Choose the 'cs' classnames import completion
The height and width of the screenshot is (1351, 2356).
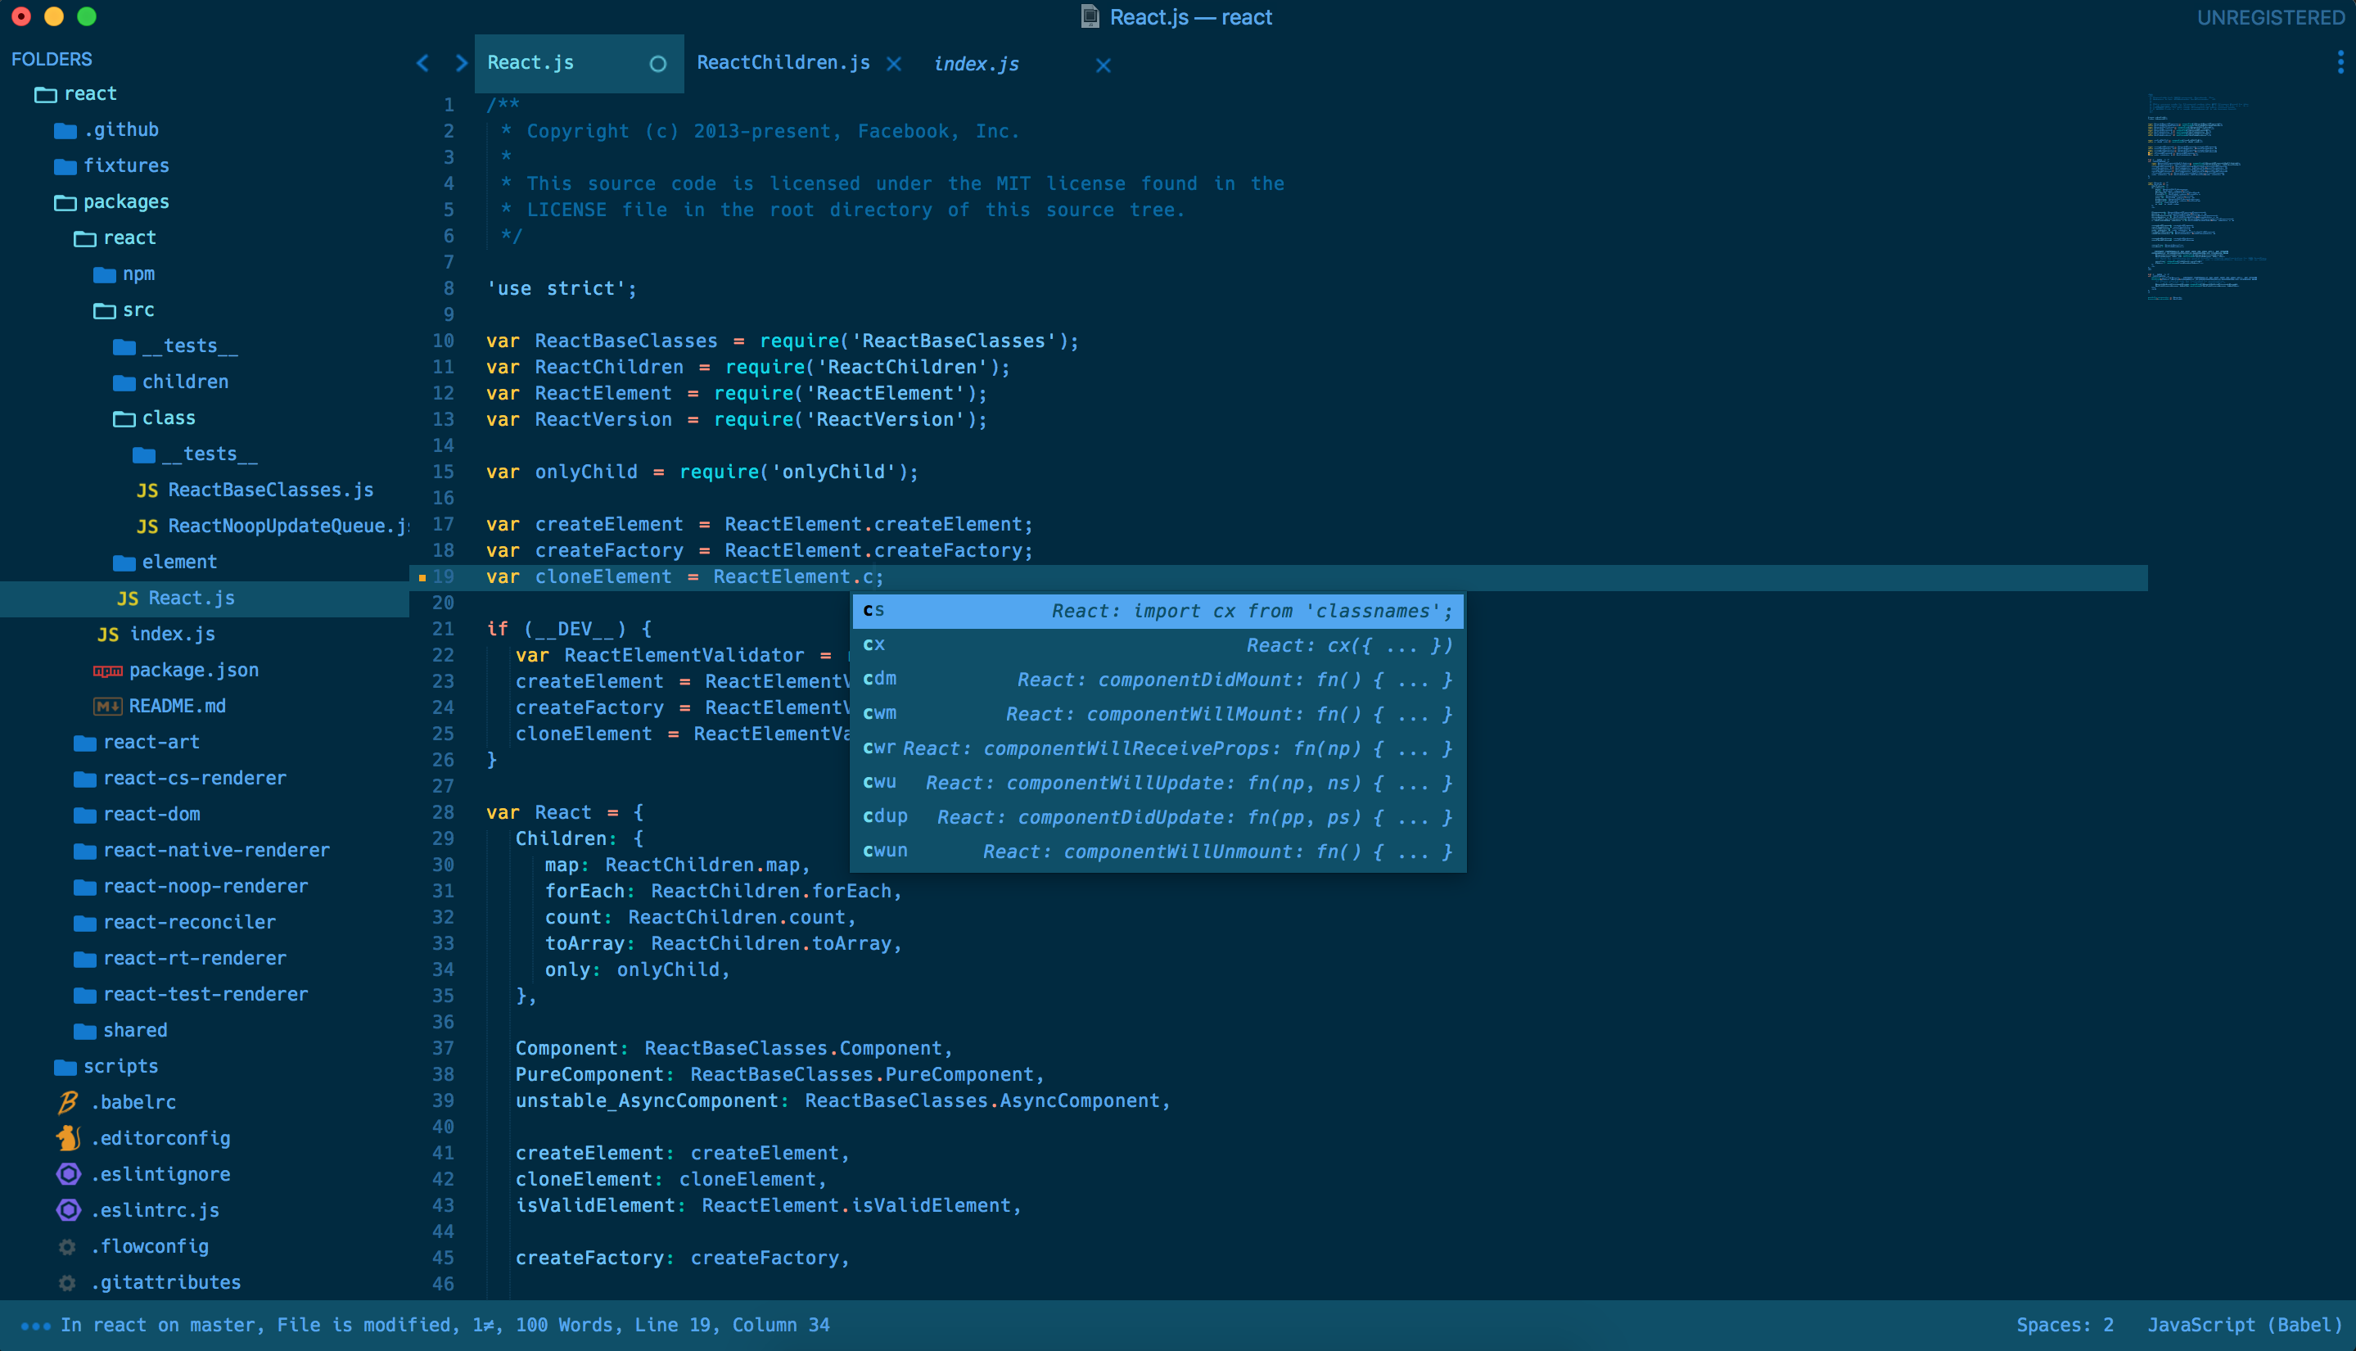[1158, 611]
